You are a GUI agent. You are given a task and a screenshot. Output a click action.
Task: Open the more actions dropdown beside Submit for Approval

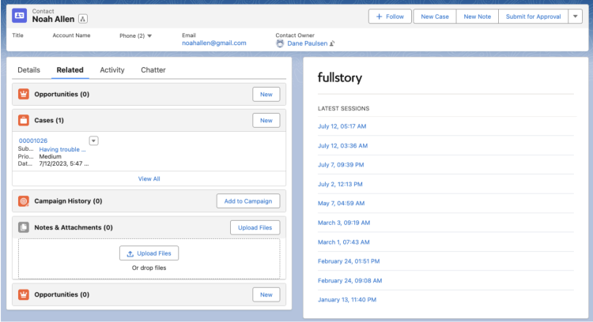576,17
